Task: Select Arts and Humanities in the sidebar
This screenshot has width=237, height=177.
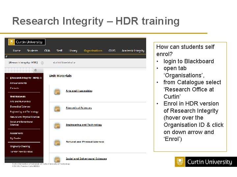Action: (20, 101)
